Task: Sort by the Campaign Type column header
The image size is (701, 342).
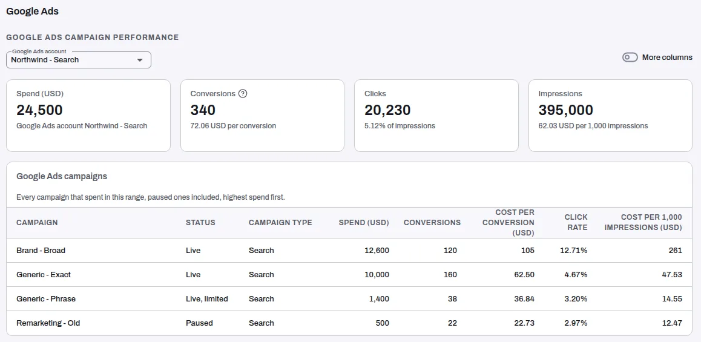Action: [280, 223]
